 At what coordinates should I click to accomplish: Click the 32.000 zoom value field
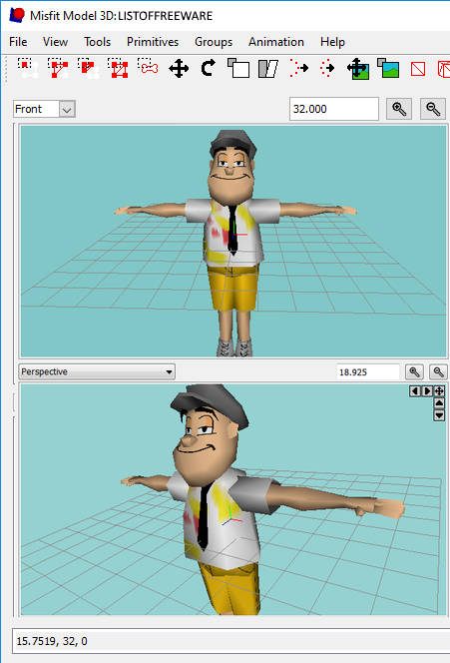(x=334, y=109)
